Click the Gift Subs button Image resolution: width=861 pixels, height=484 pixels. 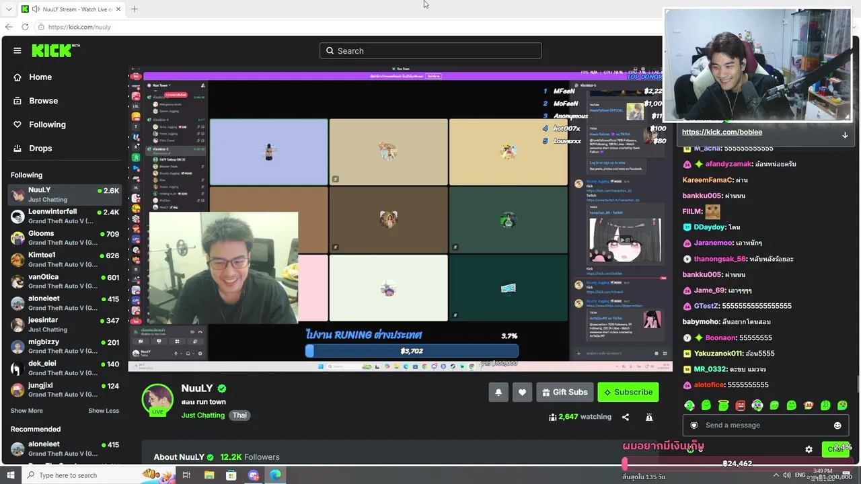coord(565,392)
